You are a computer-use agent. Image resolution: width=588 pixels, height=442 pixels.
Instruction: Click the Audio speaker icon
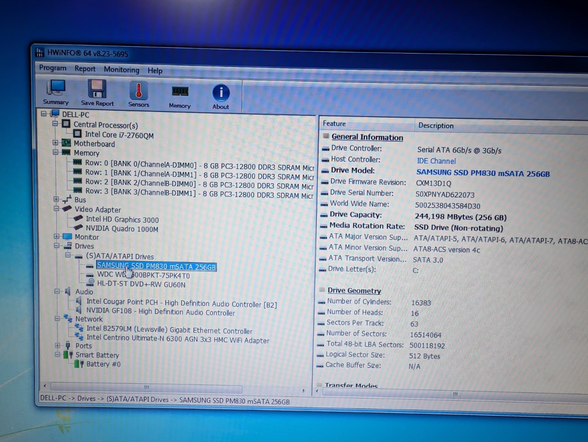coord(68,291)
